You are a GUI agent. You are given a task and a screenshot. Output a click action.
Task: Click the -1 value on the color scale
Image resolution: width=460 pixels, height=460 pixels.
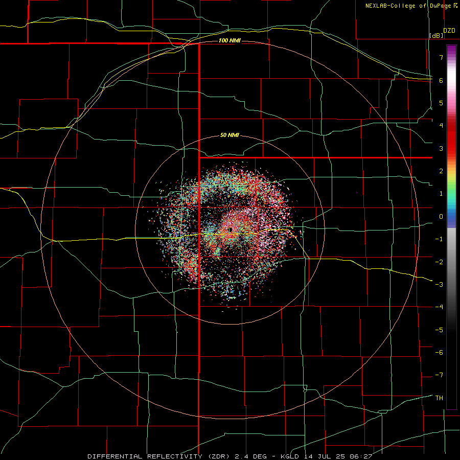tap(439, 239)
